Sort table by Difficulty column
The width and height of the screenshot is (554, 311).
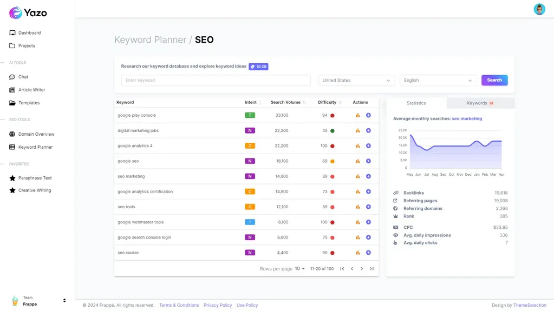point(340,102)
